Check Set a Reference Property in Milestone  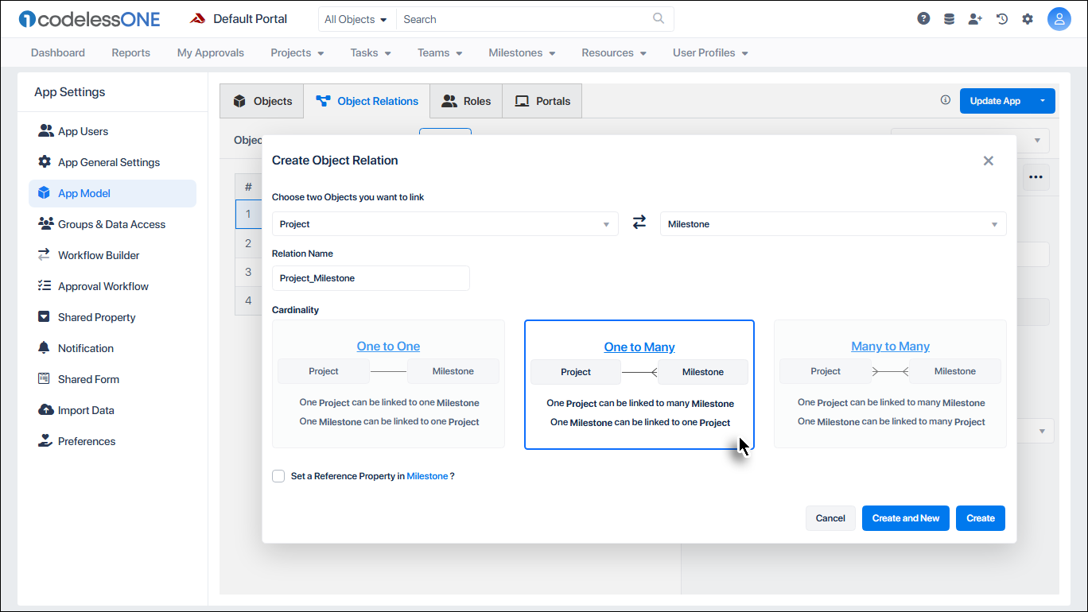[x=278, y=475]
